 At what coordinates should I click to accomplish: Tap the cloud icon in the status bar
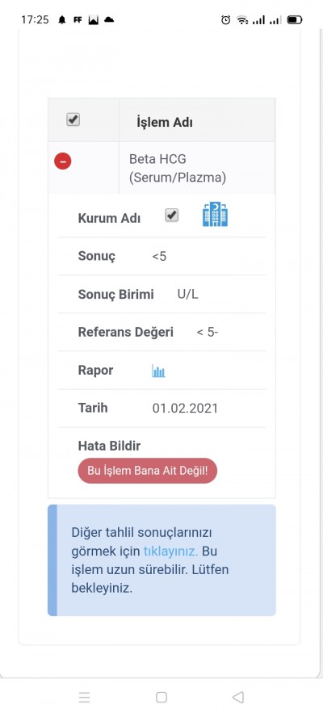tap(109, 20)
